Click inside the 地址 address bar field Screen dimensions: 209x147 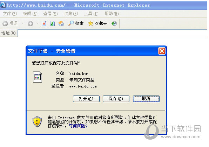click(x=112, y=33)
